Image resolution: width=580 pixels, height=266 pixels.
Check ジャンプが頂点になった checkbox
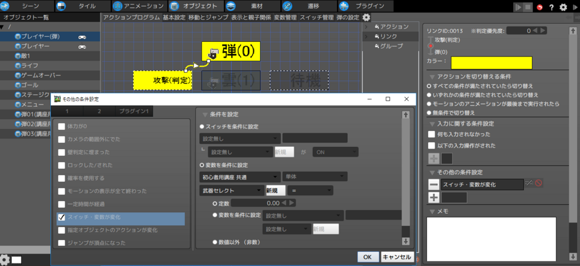(x=62, y=243)
